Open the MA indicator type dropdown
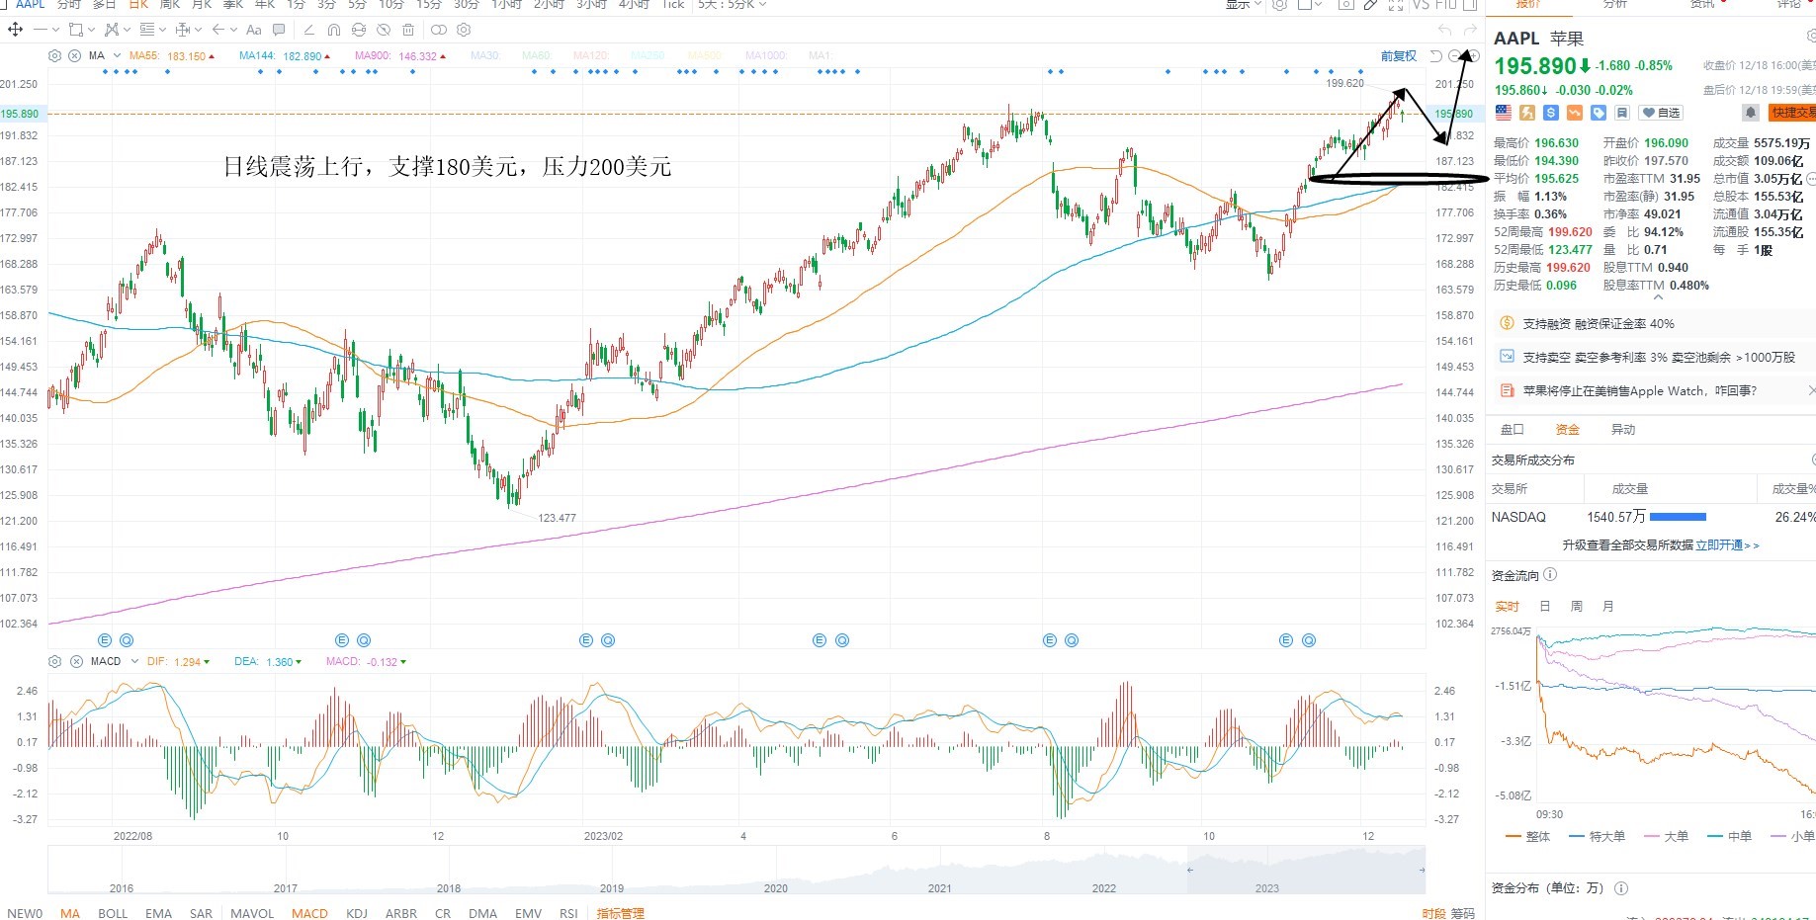 pos(118,55)
